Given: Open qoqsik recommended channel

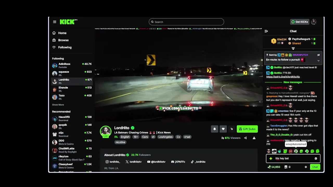Looking at the screenshot, I should [72, 126].
